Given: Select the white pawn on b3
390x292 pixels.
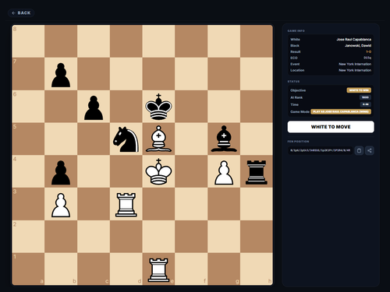Looking at the screenshot, I should point(61,205).
